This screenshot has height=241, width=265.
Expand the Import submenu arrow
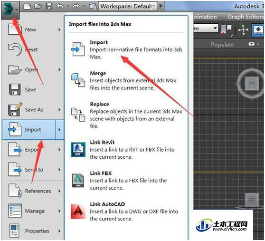pyautogui.click(x=60, y=130)
